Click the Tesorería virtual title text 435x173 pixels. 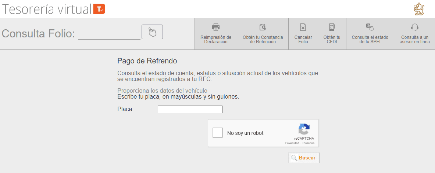(x=47, y=9)
